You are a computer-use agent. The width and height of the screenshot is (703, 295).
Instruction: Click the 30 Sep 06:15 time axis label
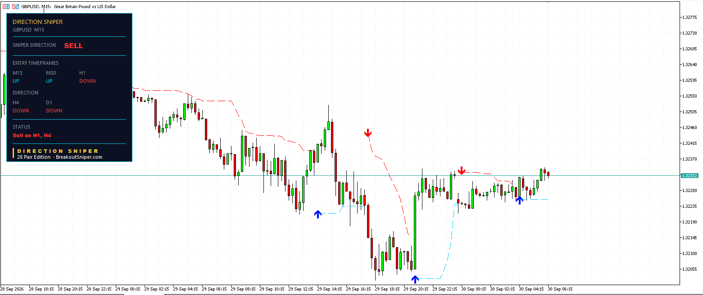click(560, 289)
